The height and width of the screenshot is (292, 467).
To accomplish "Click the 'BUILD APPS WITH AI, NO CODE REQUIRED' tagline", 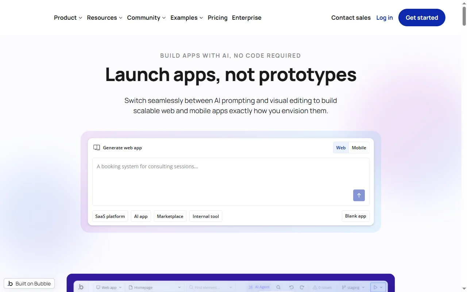I will (231, 55).
